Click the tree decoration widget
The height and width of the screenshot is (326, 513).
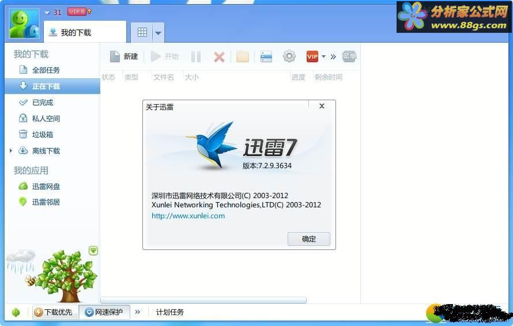pyautogui.click(x=67, y=277)
